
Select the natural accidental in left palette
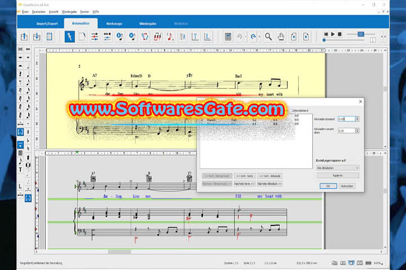(28, 148)
